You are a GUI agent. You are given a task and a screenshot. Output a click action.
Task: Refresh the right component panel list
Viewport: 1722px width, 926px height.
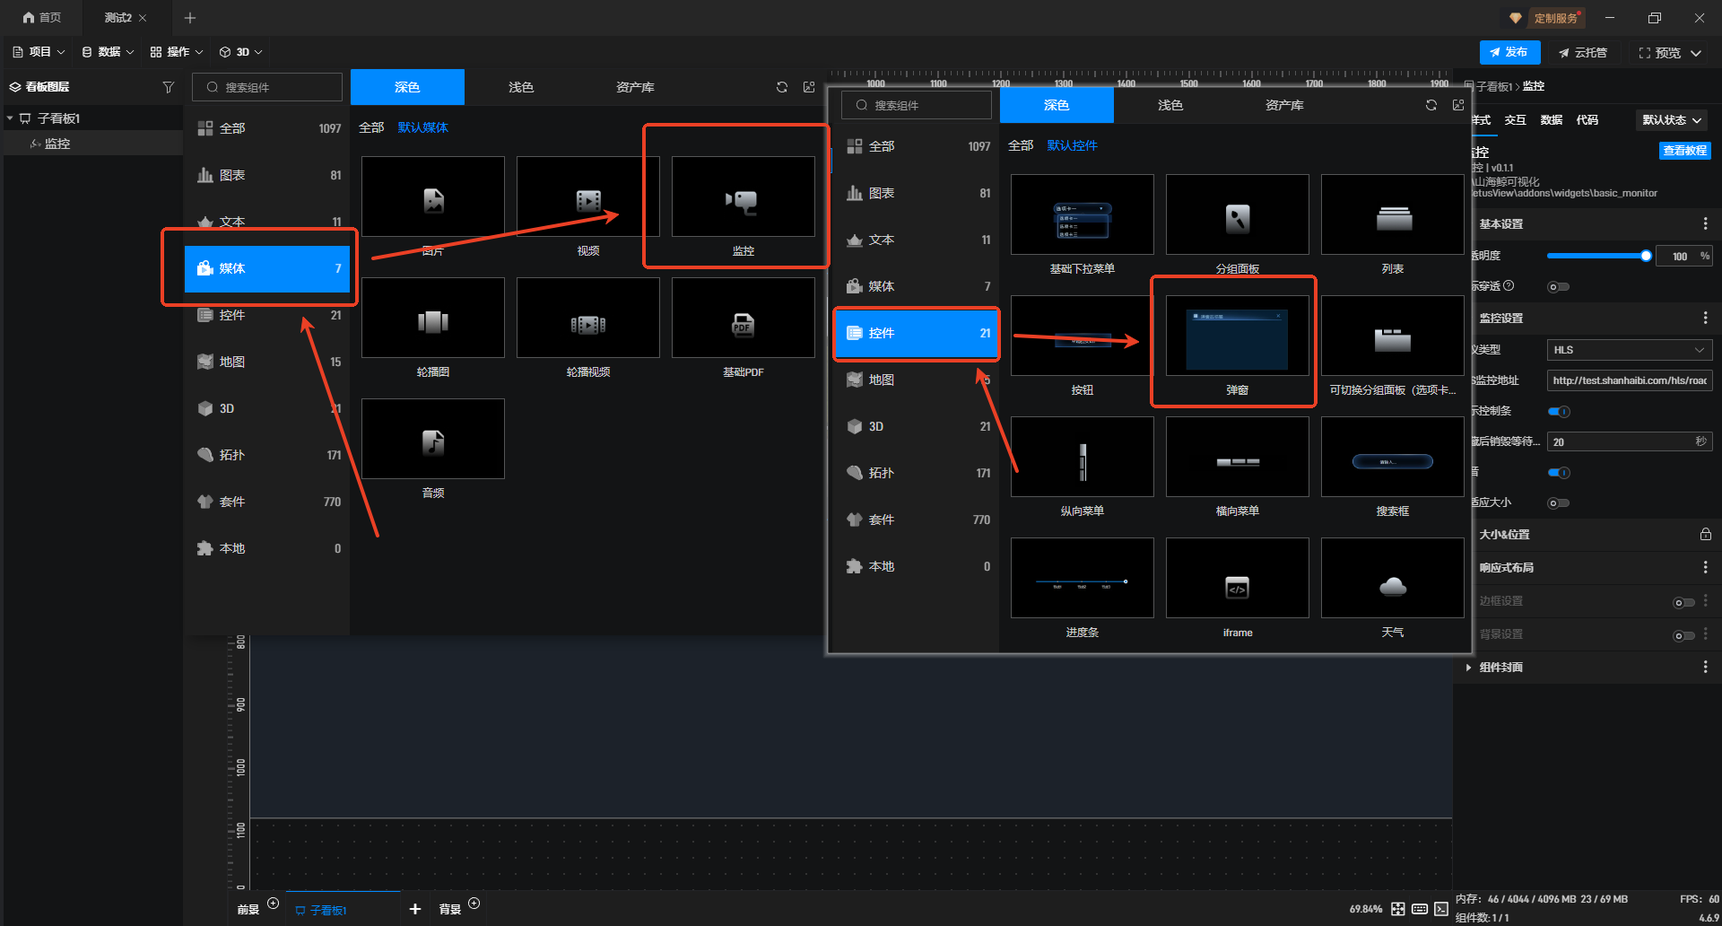coord(1431,105)
